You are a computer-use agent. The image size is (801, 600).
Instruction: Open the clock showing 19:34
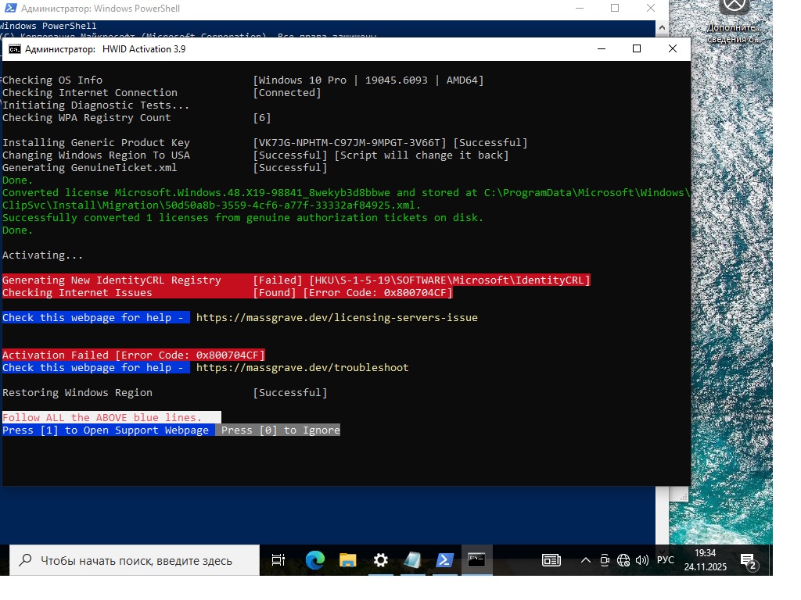[705, 559]
